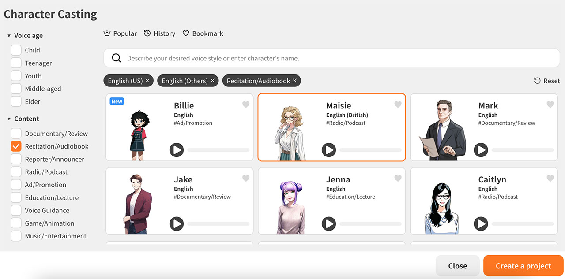The width and height of the screenshot is (565, 279).
Task: Check the Radio/Podcast content option
Action: (16, 171)
